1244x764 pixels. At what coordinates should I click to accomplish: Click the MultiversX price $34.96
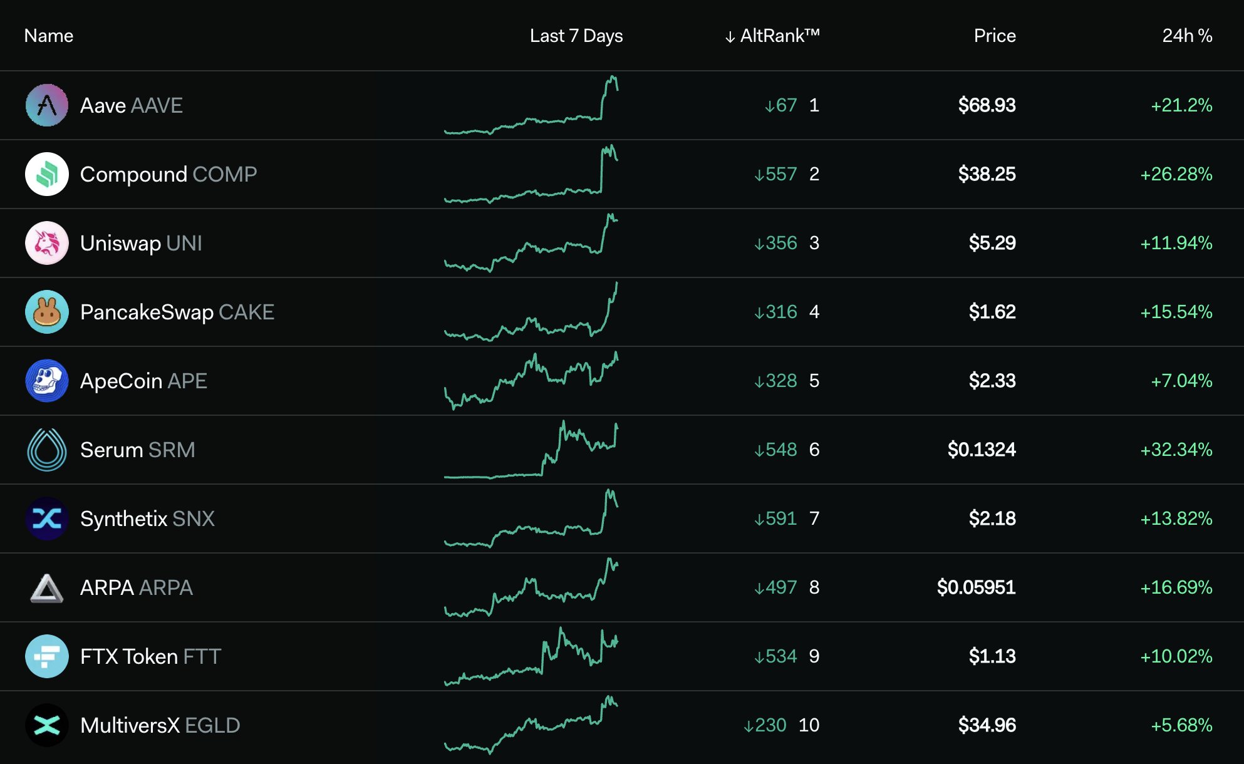(987, 725)
